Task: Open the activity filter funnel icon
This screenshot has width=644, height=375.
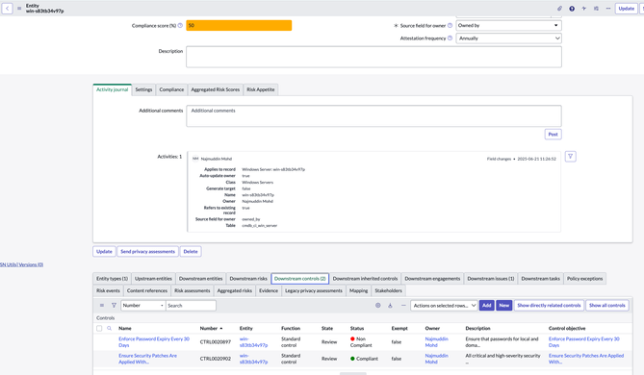Action: click(570, 157)
